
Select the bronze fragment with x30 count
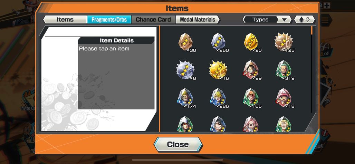186,42
